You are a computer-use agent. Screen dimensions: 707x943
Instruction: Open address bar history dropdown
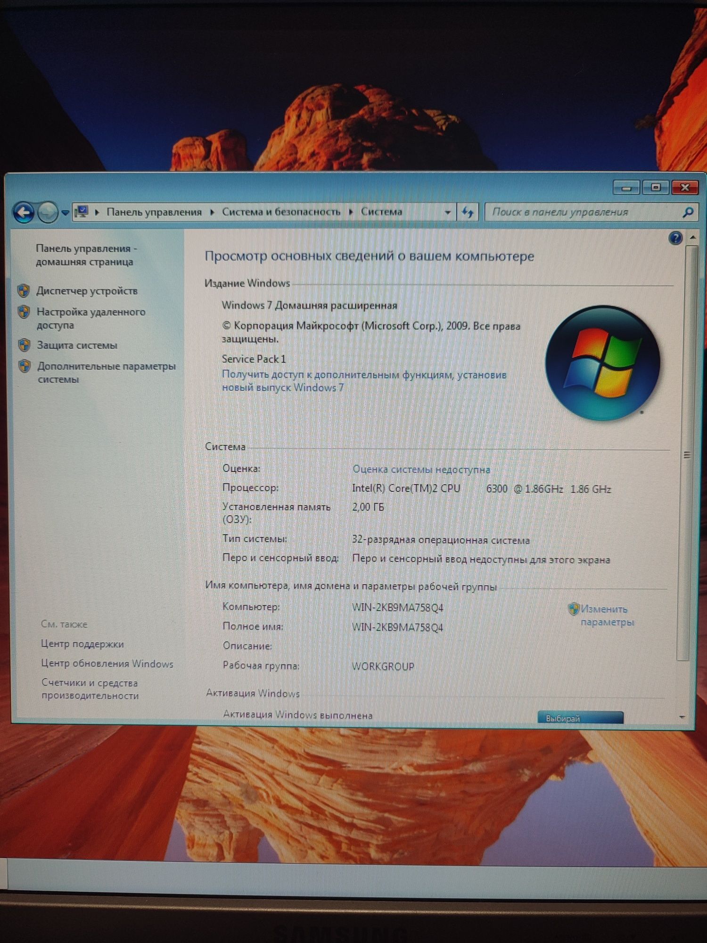[x=448, y=213]
